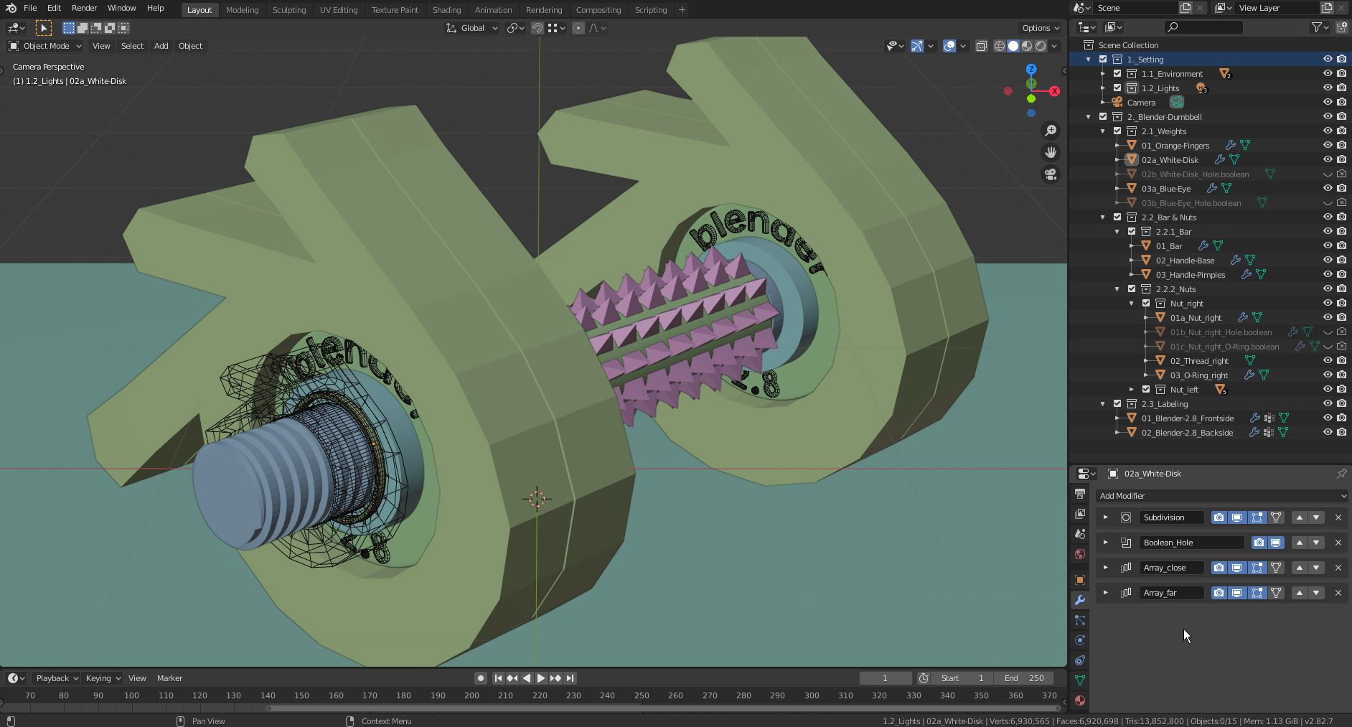This screenshot has width=1352, height=727.
Task: Enable the snapping magnet icon
Action: (x=537, y=28)
